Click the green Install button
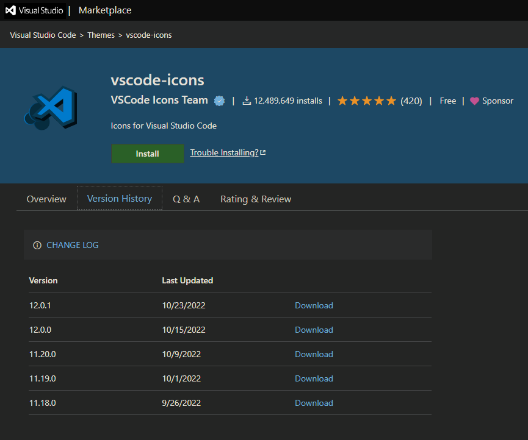This screenshot has height=440, width=528. point(147,153)
